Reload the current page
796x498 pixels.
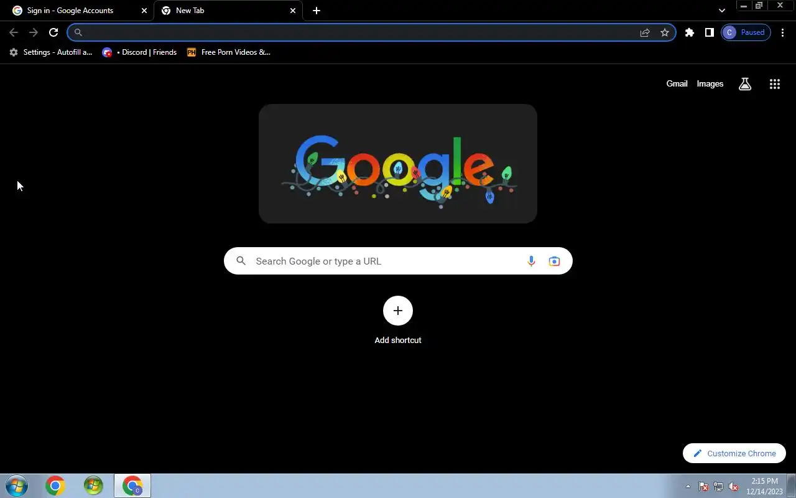point(53,32)
